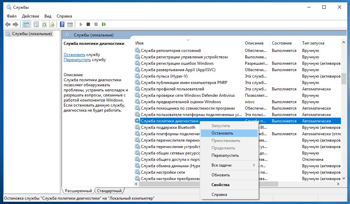Click the Forward arrow toolbar icon

[x=15, y=24]
